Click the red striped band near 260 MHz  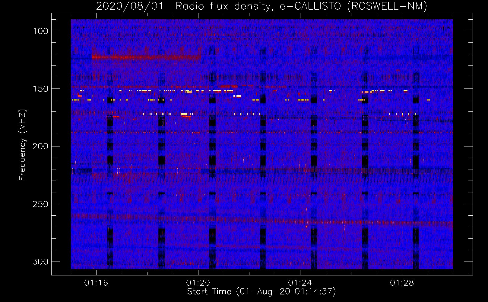tap(262, 220)
